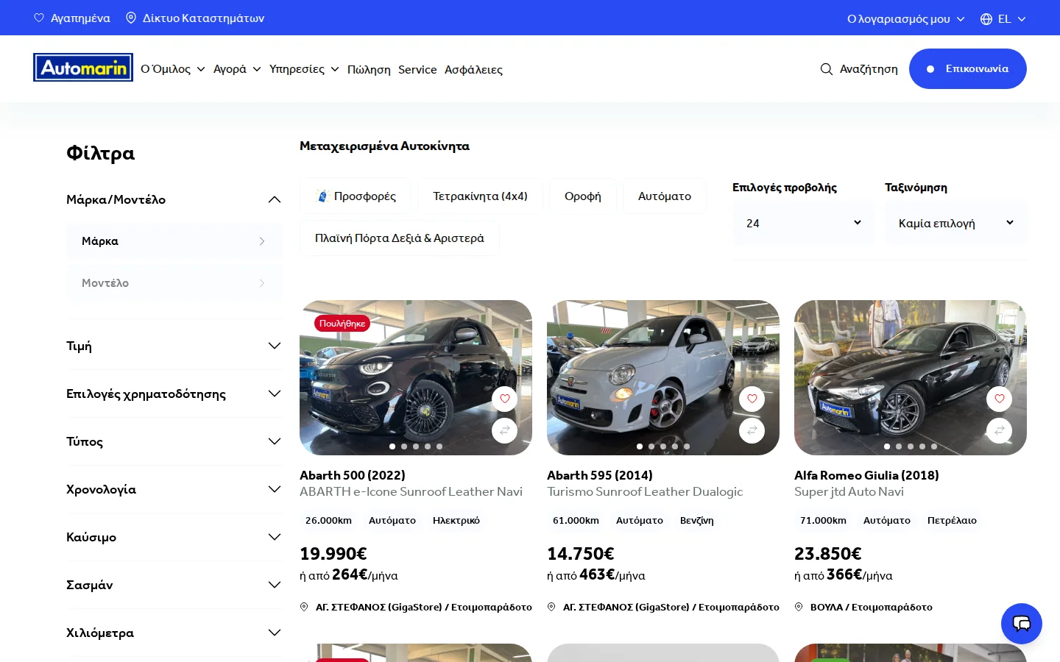This screenshot has height=662, width=1060.
Task: Expand the Τιμή price filter
Action: pyautogui.click(x=174, y=346)
